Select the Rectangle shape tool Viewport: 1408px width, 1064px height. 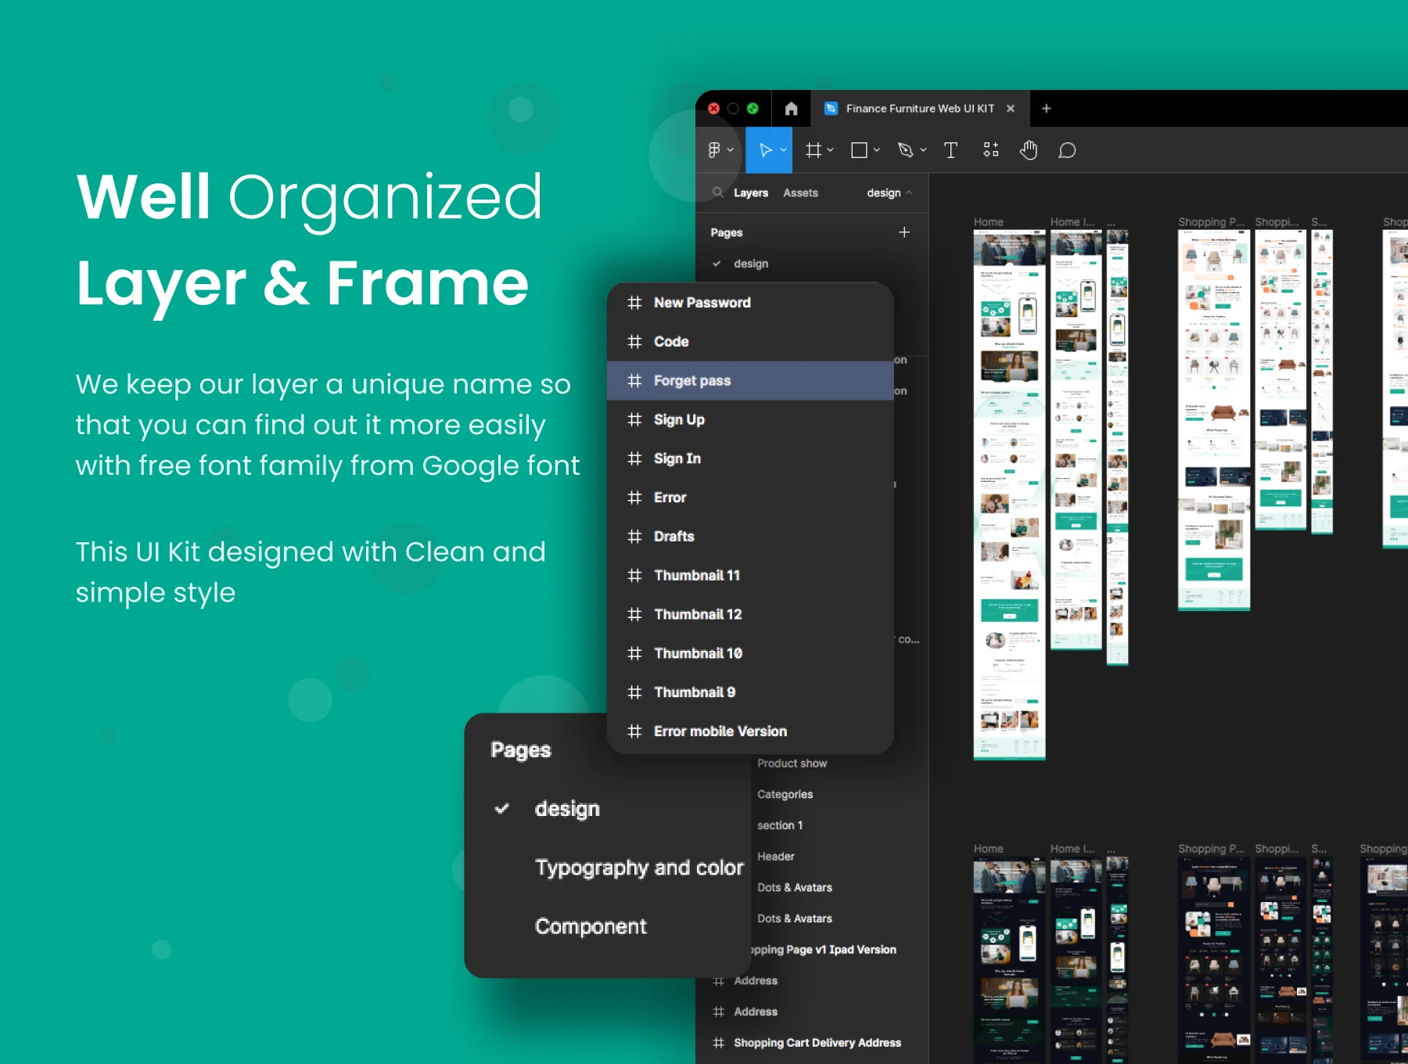click(859, 150)
